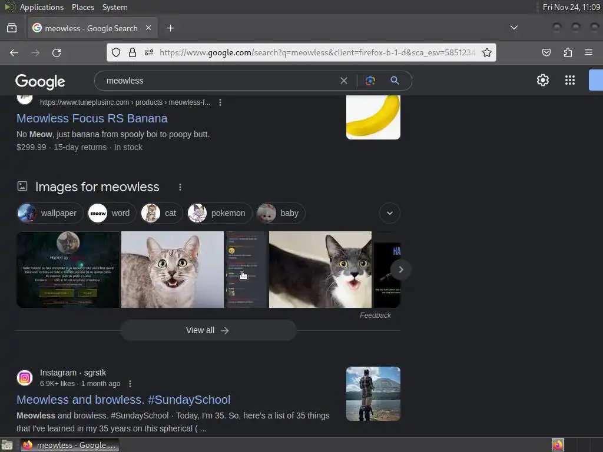Image resolution: width=603 pixels, height=452 pixels.
Task: Click the Firefox back arrow
Action: (x=14, y=52)
